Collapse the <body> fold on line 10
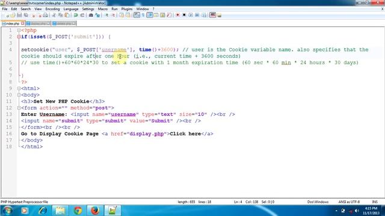The image size is (385, 216). pos(19,95)
